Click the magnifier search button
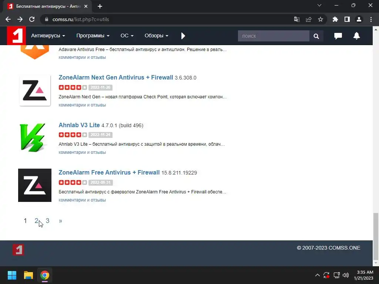Image resolution: width=379 pixels, height=284 pixels. 316,36
